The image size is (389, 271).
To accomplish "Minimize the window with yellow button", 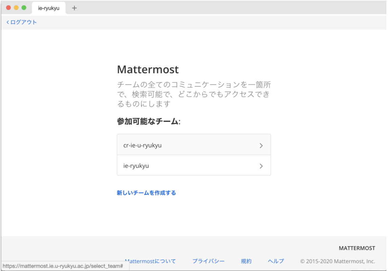I will click(x=16, y=8).
